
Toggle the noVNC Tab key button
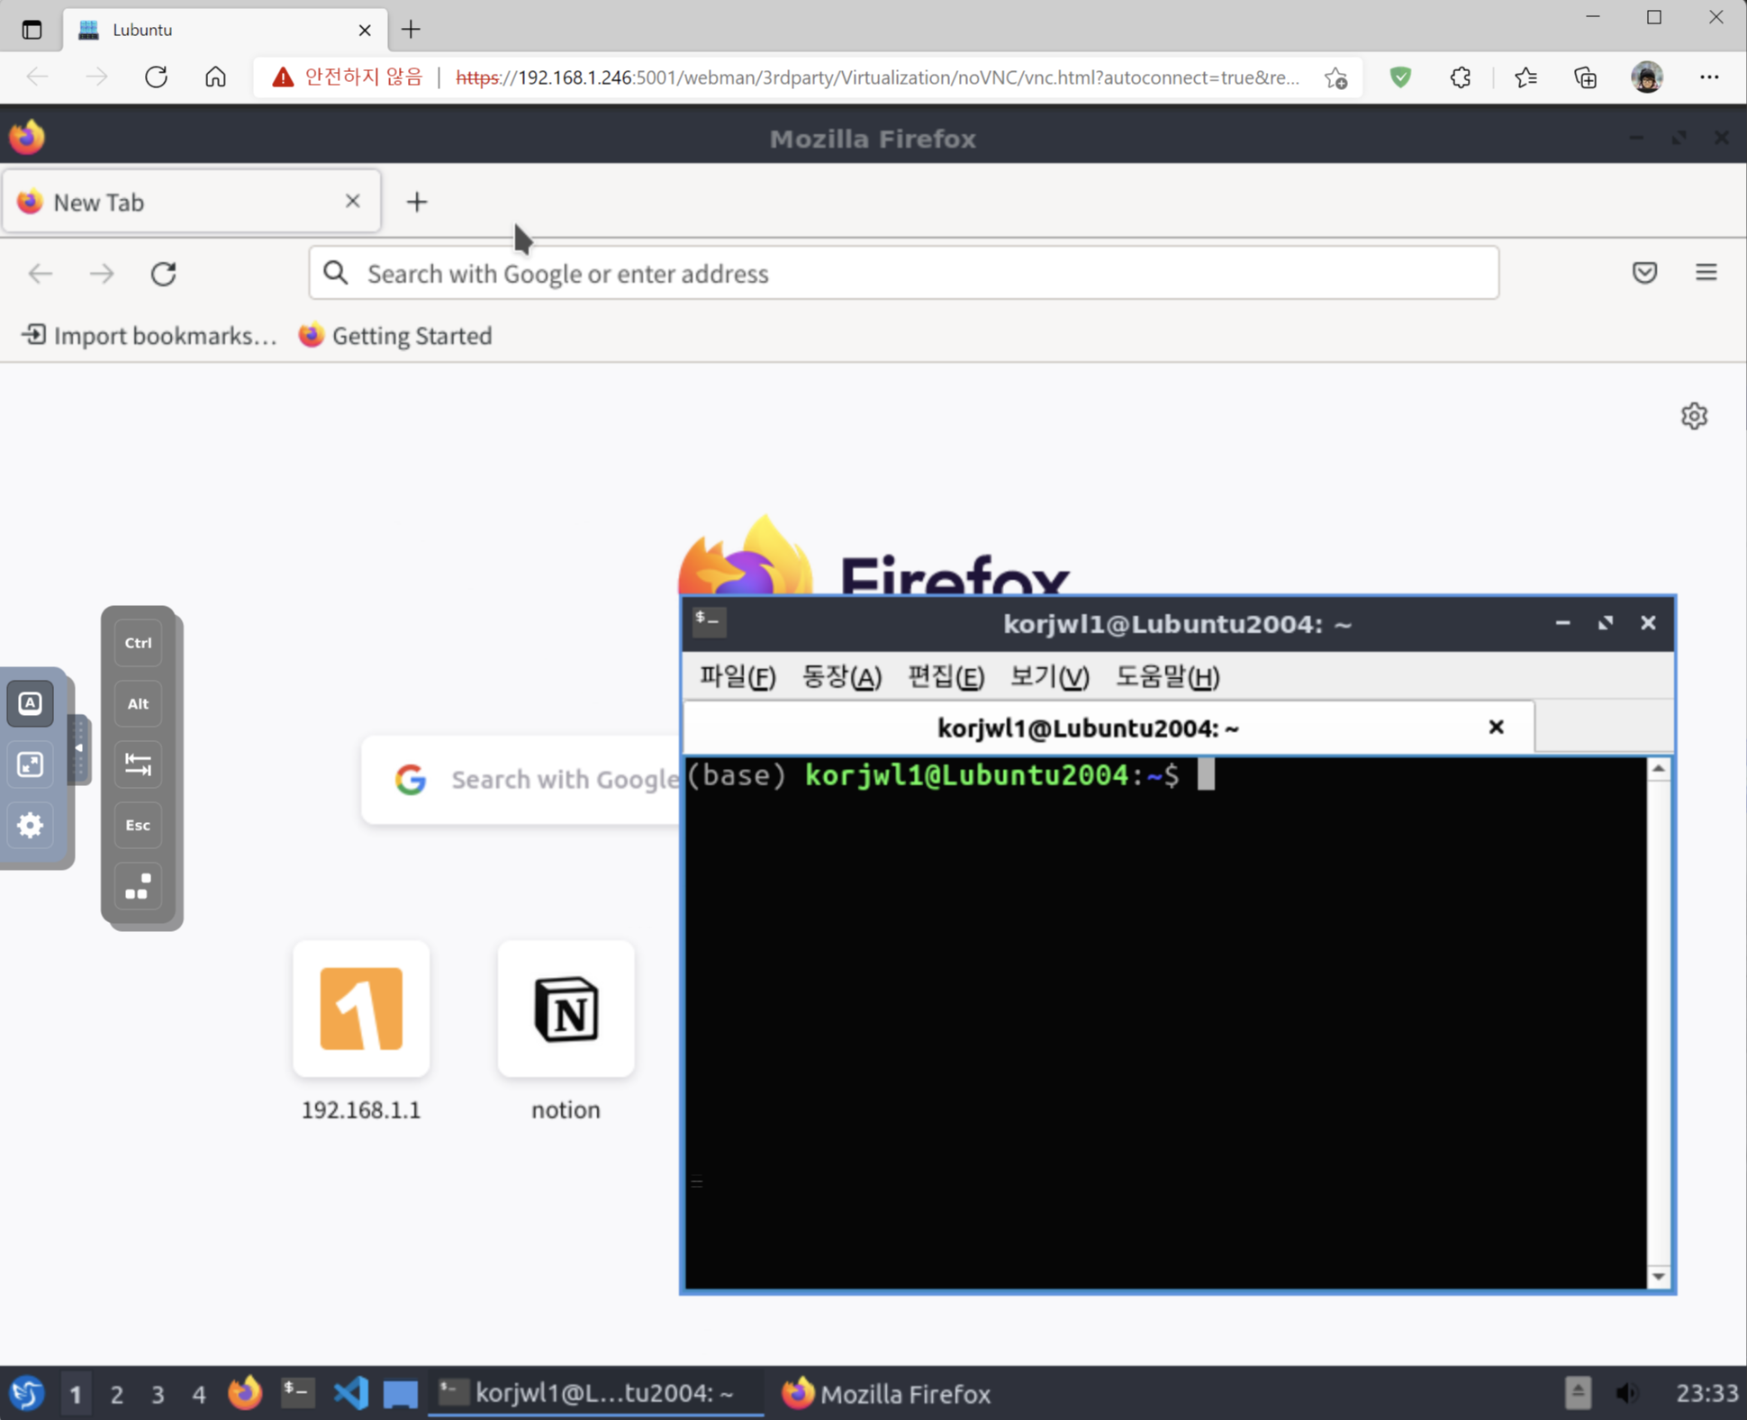point(138,764)
